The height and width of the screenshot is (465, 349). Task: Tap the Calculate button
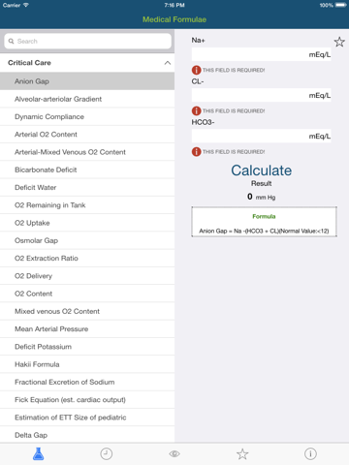click(x=261, y=170)
